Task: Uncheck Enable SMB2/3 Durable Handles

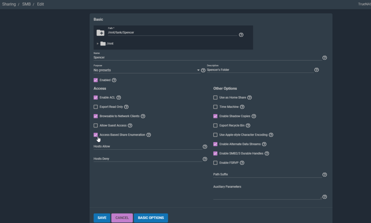Action: tap(215, 153)
